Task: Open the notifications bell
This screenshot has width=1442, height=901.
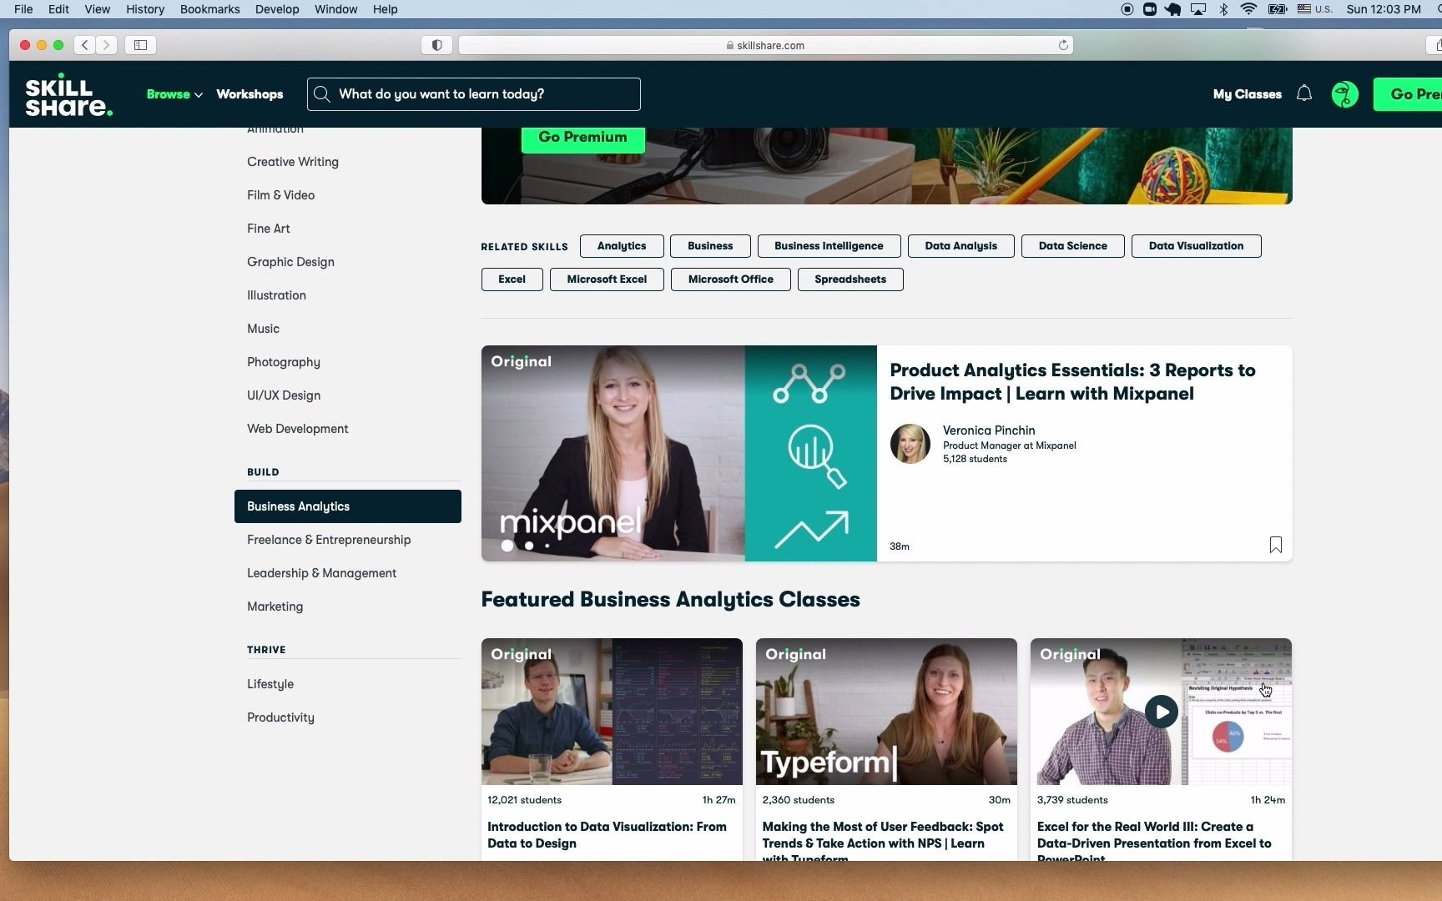Action: click(x=1303, y=93)
